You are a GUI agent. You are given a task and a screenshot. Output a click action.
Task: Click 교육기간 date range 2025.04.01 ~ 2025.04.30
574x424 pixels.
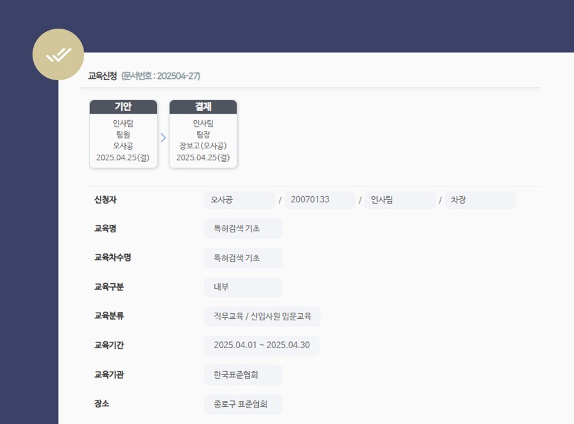tap(262, 346)
